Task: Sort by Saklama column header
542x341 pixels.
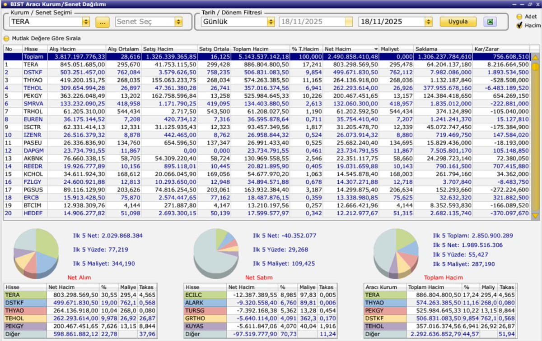Action: point(443,49)
